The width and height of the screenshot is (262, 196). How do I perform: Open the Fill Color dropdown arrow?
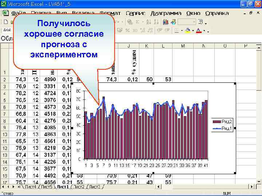pyautogui.click(x=193, y=30)
